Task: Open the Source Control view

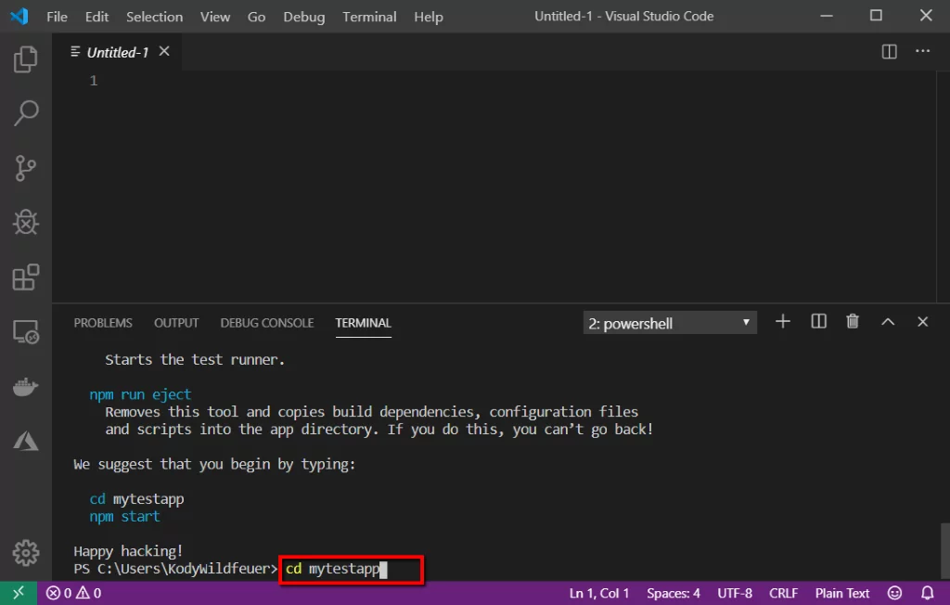Action: click(25, 168)
